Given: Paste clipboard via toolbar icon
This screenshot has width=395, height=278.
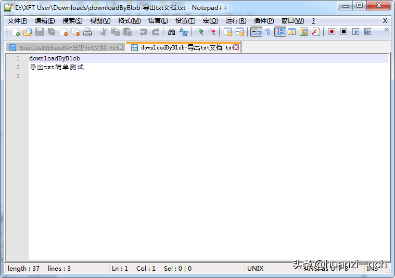Looking at the screenshot, I should tap(128, 32).
